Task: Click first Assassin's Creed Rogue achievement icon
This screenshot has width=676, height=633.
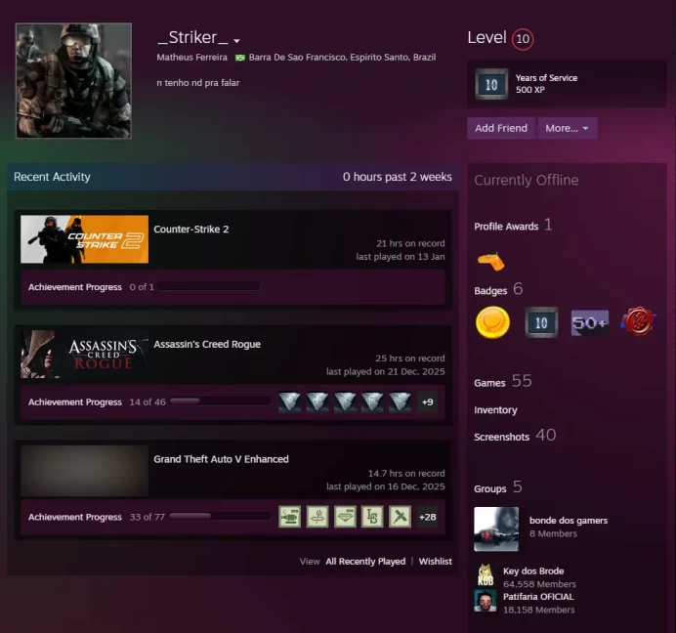Action: 290,401
